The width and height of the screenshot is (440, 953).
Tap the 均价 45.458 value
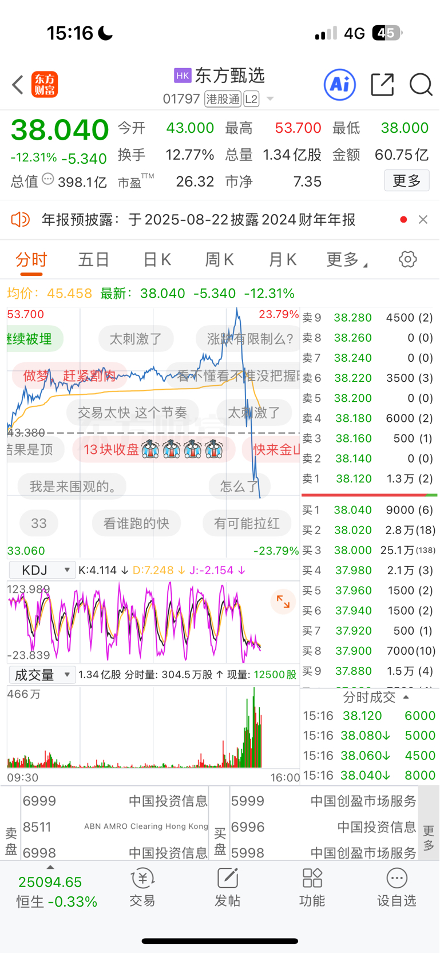coord(69,294)
